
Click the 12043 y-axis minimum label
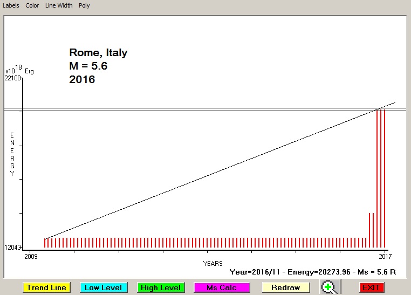point(12,248)
